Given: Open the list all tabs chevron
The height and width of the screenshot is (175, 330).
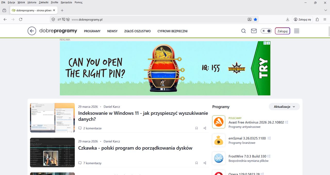Looking at the screenshot, I should (x=325, y=10).
